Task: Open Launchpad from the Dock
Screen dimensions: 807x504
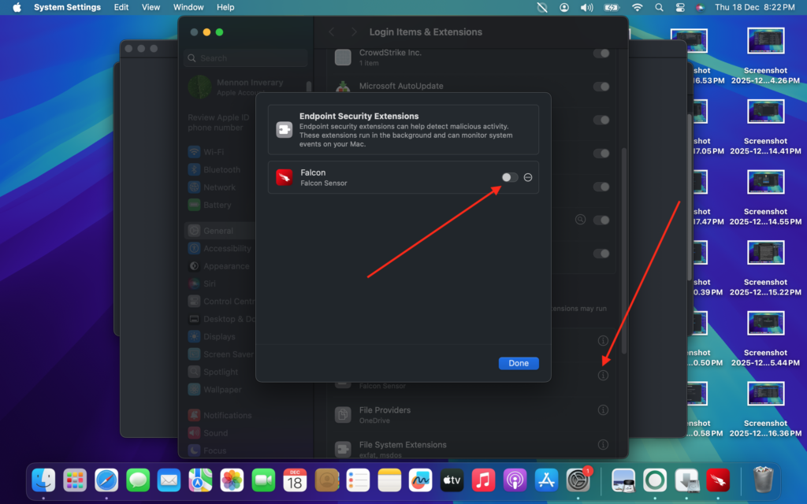Action: pos(75,480)
